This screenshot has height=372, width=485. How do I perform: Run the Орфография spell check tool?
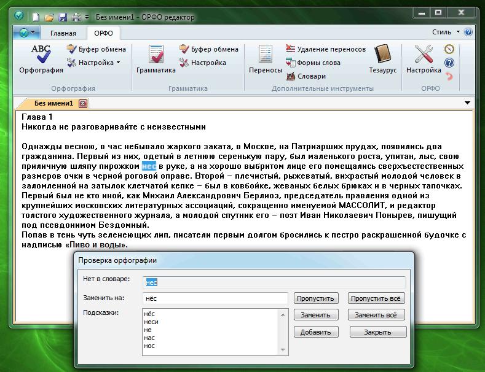click(41, 59)
